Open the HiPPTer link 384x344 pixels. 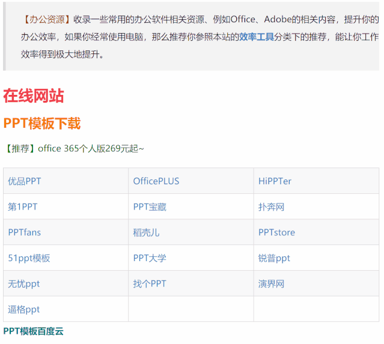(275, 181)
